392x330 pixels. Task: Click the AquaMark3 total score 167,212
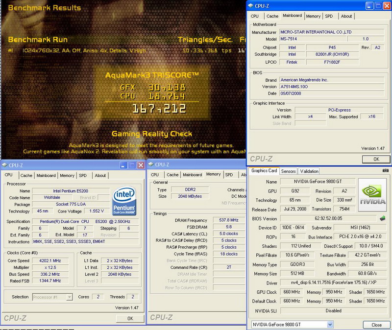click(x=159, y=108)
